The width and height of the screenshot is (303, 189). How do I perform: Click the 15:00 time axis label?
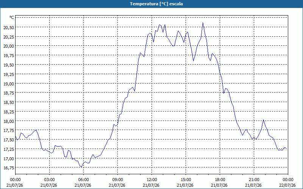(x=186, y=180)
